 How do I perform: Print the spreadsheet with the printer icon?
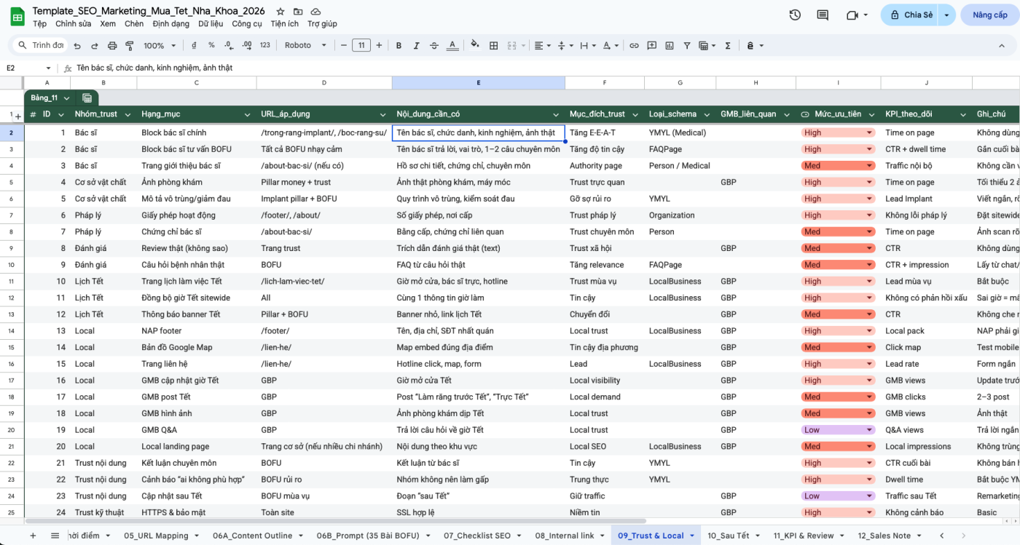[112, 45]
